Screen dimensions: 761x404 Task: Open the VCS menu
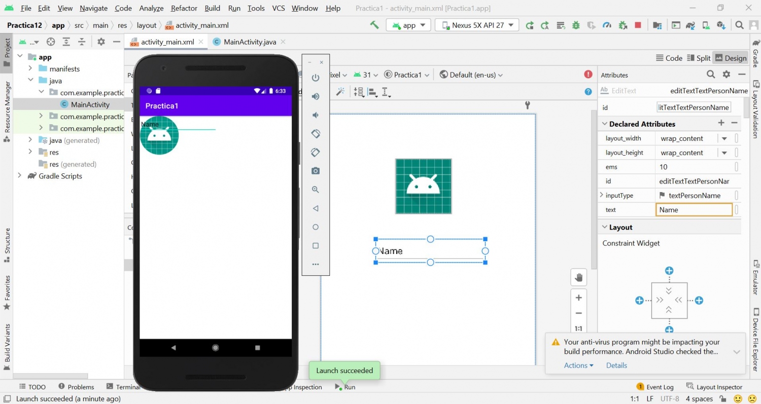tap(279, 8)
